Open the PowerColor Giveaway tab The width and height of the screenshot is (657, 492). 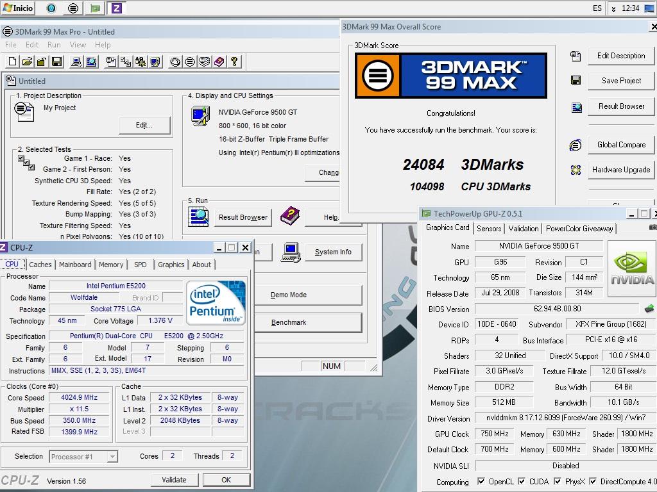click(579, 229)
